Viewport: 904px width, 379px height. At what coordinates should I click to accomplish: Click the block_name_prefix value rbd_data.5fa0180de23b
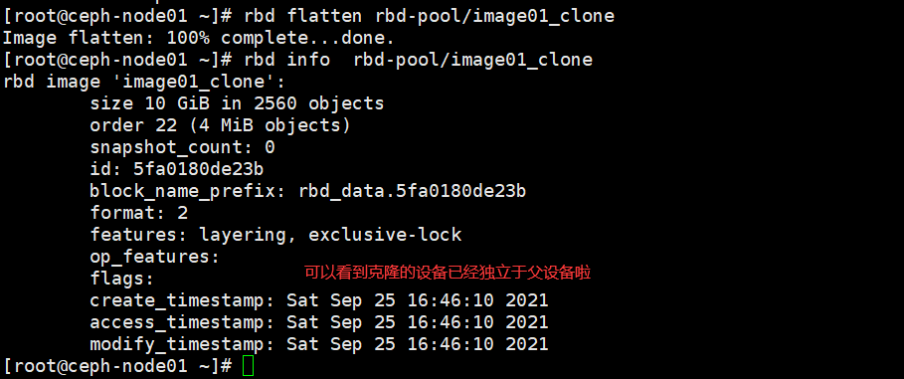click(412, 192)
